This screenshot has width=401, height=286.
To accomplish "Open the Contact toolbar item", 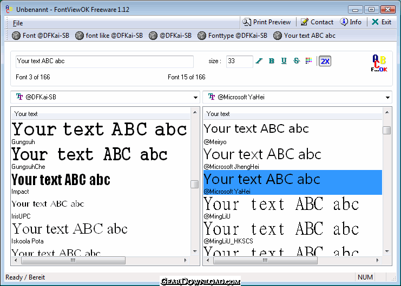I will click(317, 22).
